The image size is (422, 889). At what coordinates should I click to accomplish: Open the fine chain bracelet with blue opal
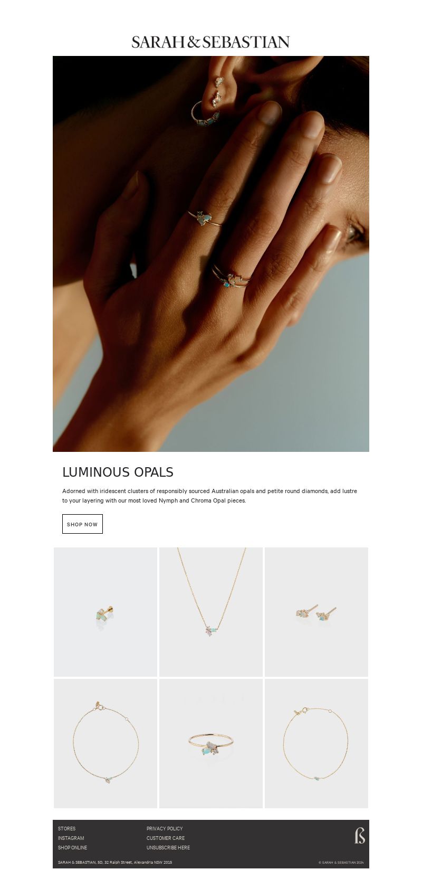click(316, 743)
